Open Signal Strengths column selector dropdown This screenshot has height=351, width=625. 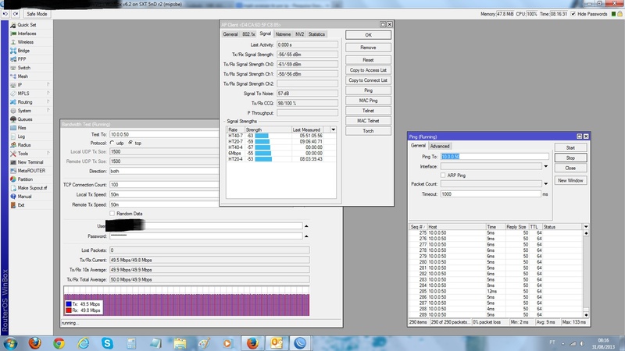pyautogui.click(x=334, y=129)
